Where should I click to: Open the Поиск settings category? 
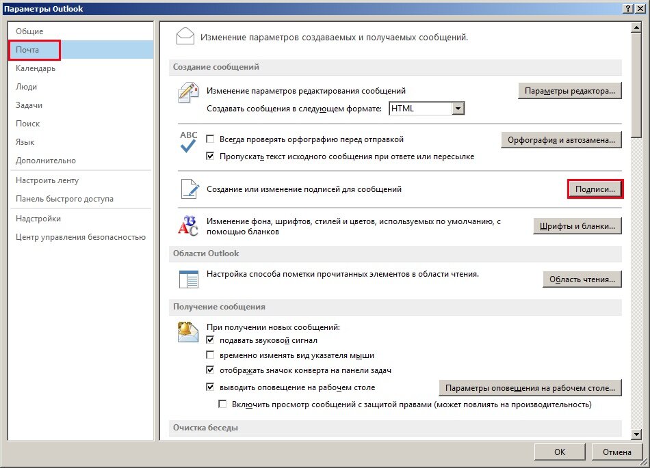point(81,123)
